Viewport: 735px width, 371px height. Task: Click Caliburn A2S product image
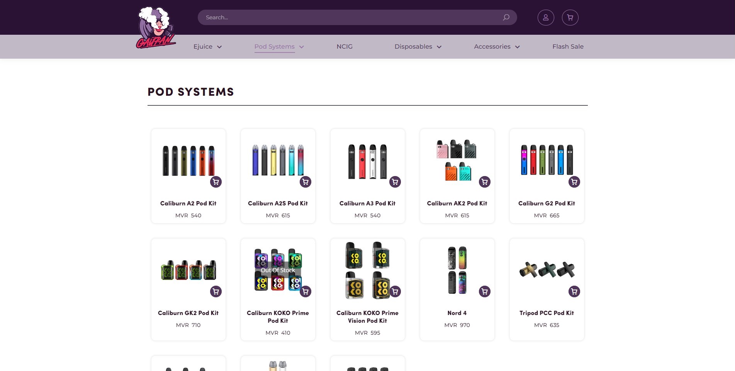[278, 160]
